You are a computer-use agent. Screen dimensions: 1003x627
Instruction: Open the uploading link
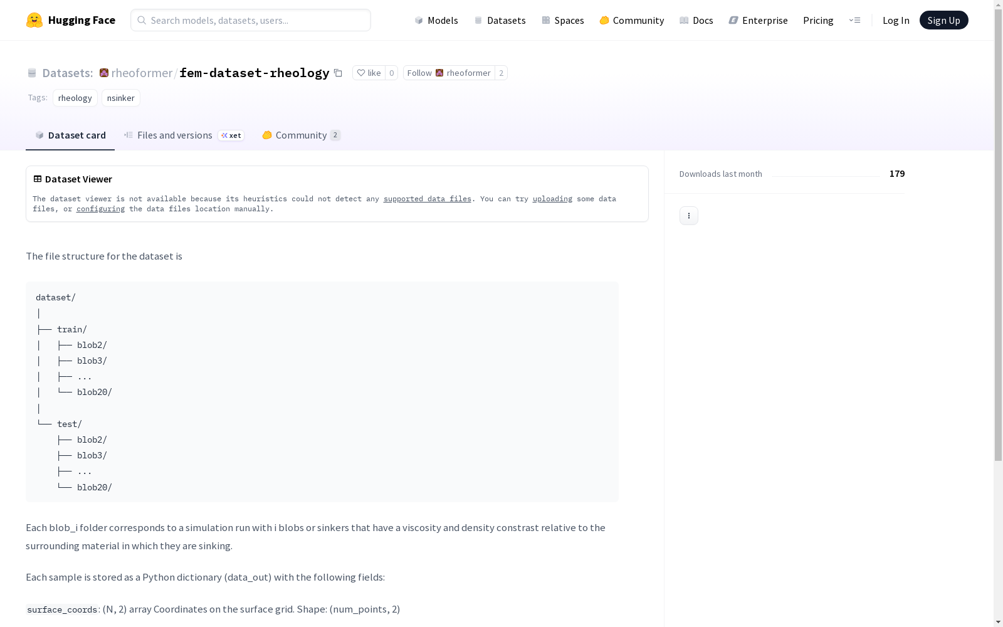pos(552,199)
